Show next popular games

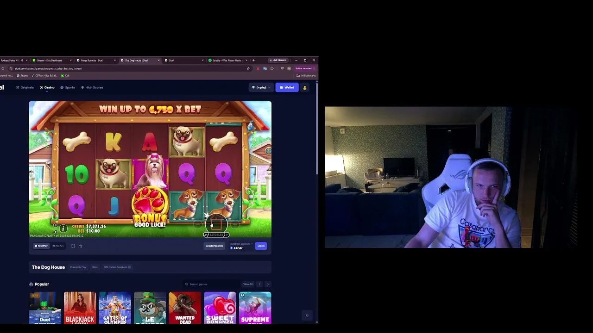coord(268,284)
